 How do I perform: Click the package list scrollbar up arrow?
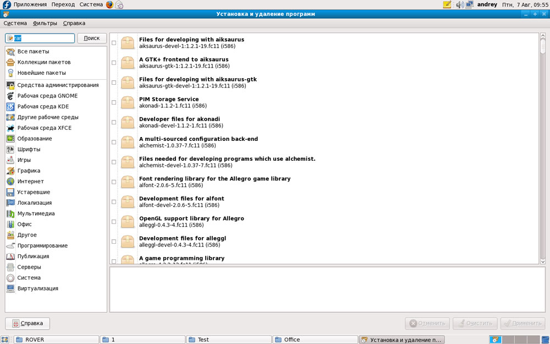(543, 35)
